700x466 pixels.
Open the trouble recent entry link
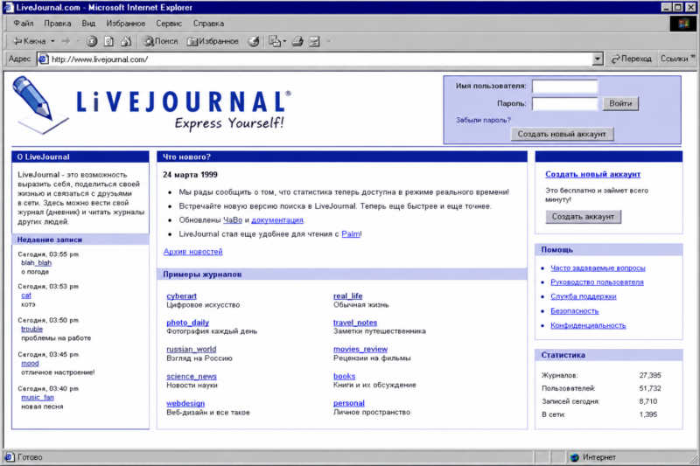pyautogui.click(x=32, y=329)
